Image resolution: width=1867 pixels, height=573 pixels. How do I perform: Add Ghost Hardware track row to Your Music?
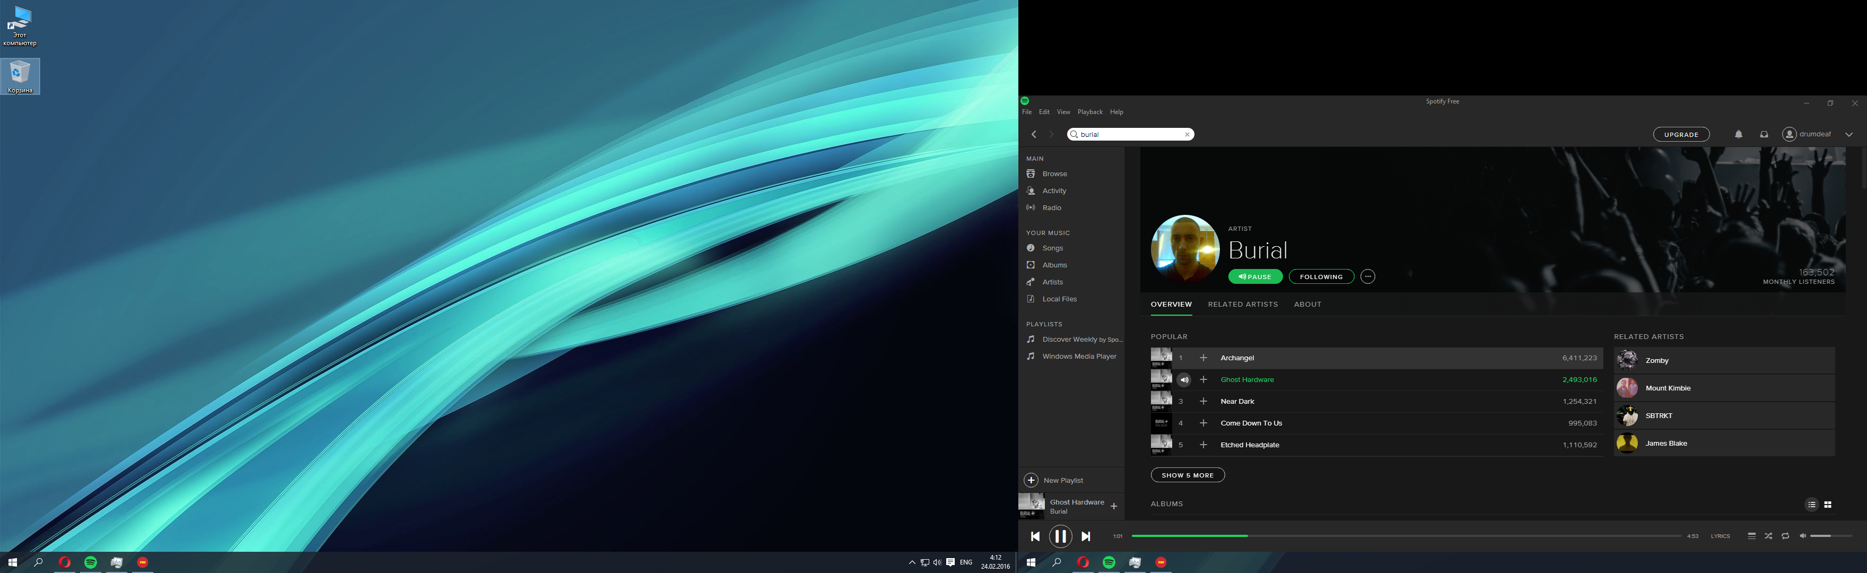(x=1204, y=379)
